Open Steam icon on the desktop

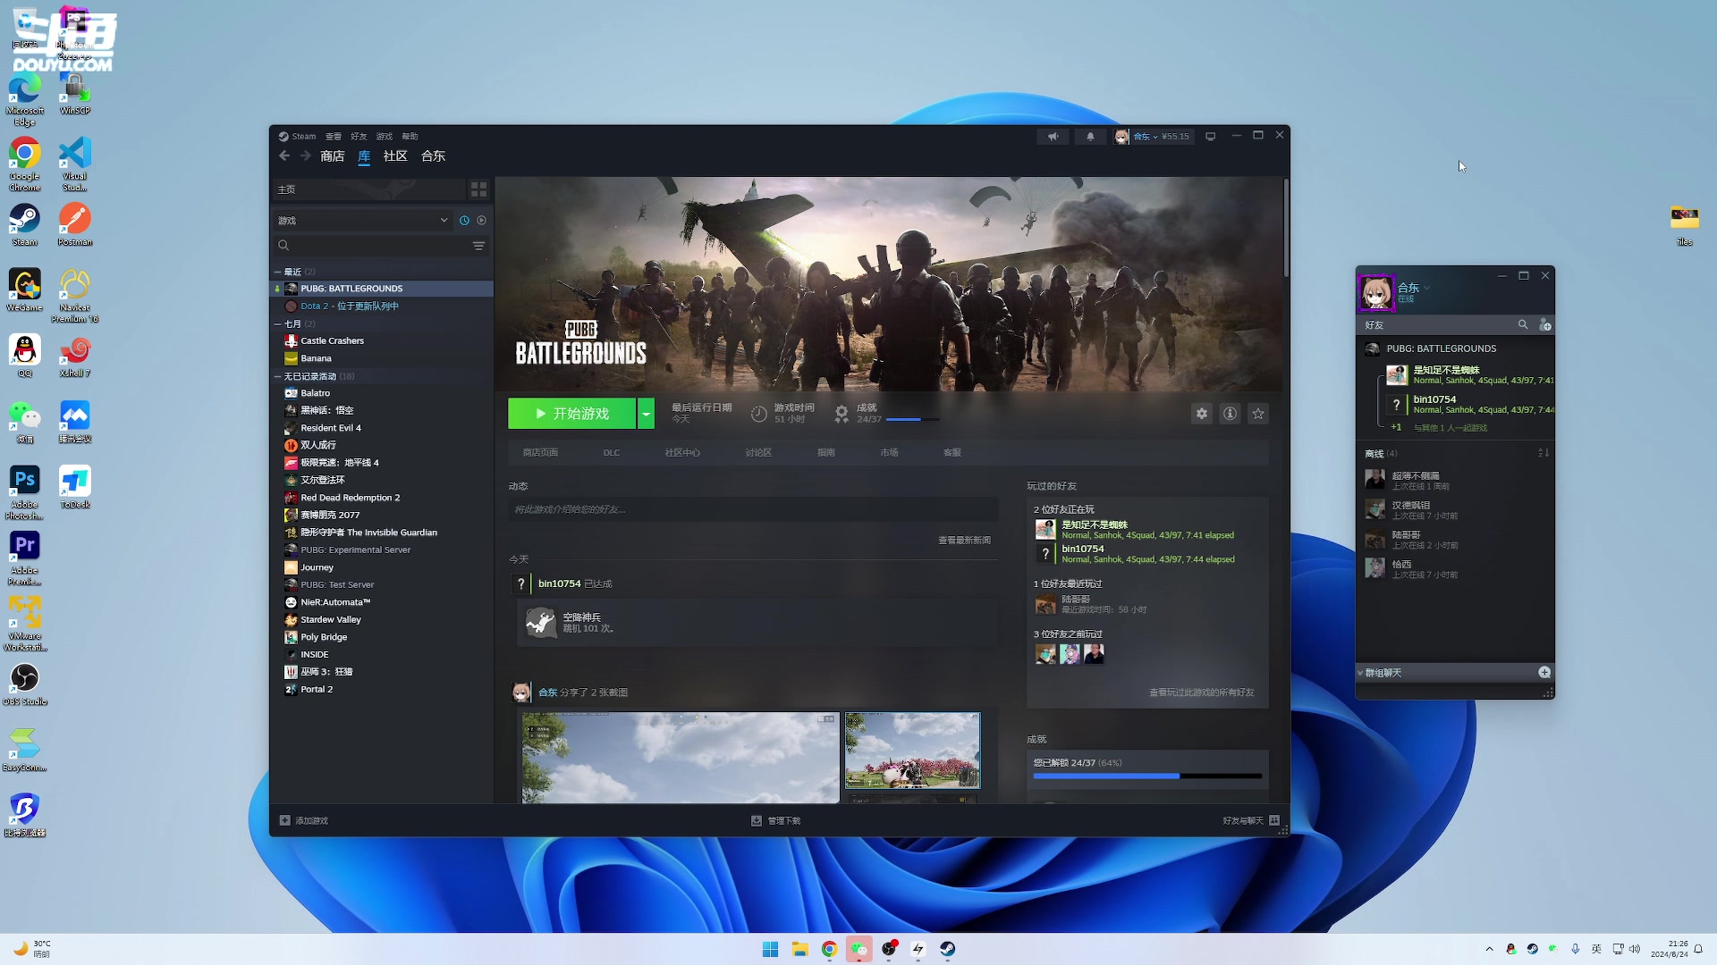(x=24, y=225)
